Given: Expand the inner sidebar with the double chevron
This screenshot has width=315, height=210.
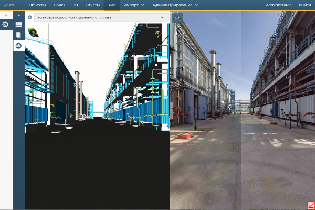Looking at the screenshot, I should tap(18, 15).
